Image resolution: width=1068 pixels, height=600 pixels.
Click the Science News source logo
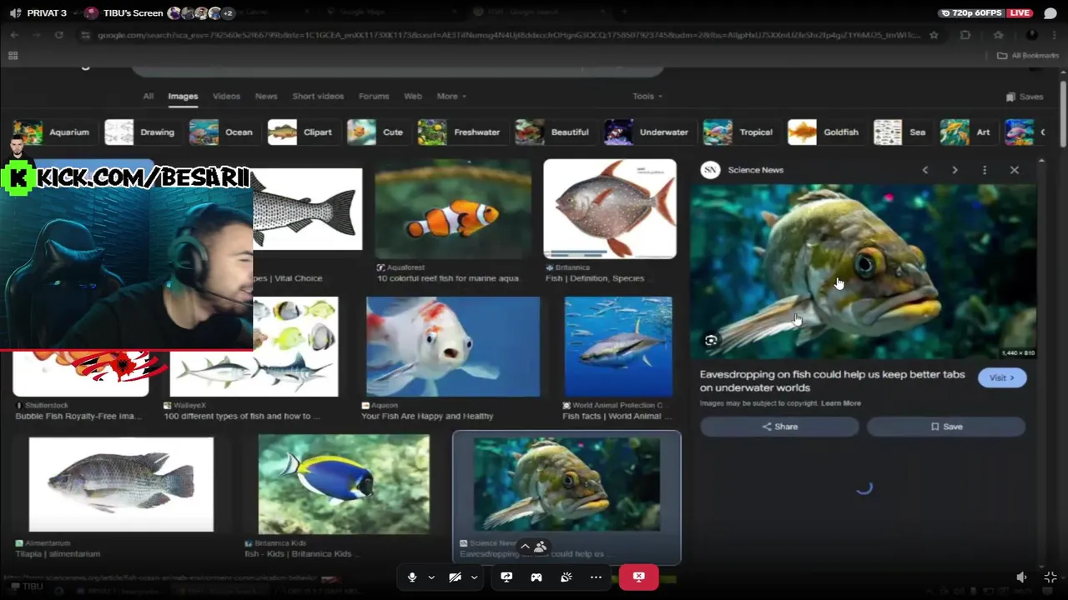pyautogui.click(x=710, y=170)
